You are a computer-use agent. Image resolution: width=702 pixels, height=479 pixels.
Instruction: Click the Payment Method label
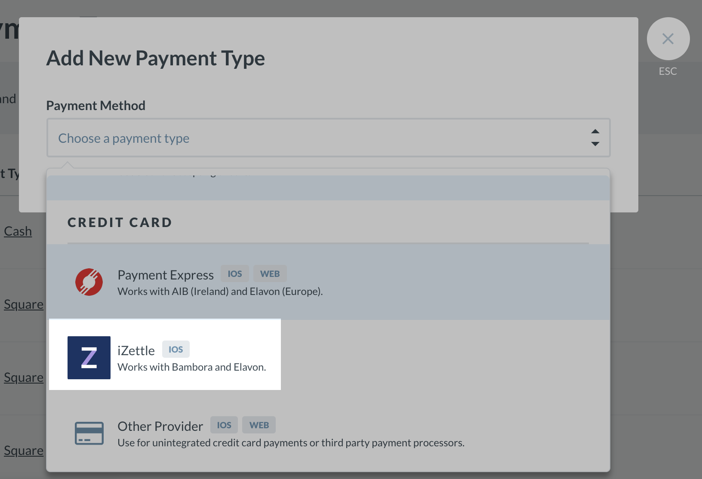click(96, 105)
